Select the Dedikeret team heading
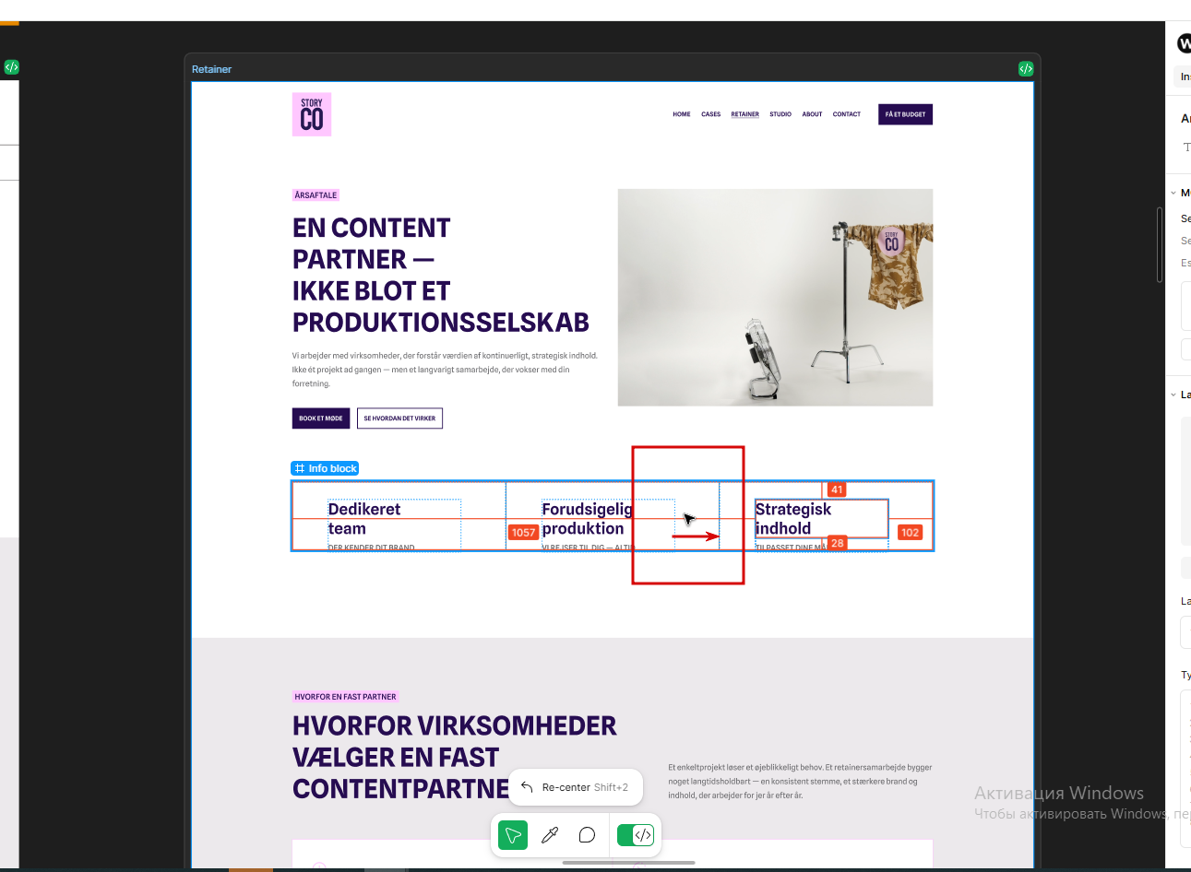The height and width of the screenshot is (872, 1191). point(364,519)
